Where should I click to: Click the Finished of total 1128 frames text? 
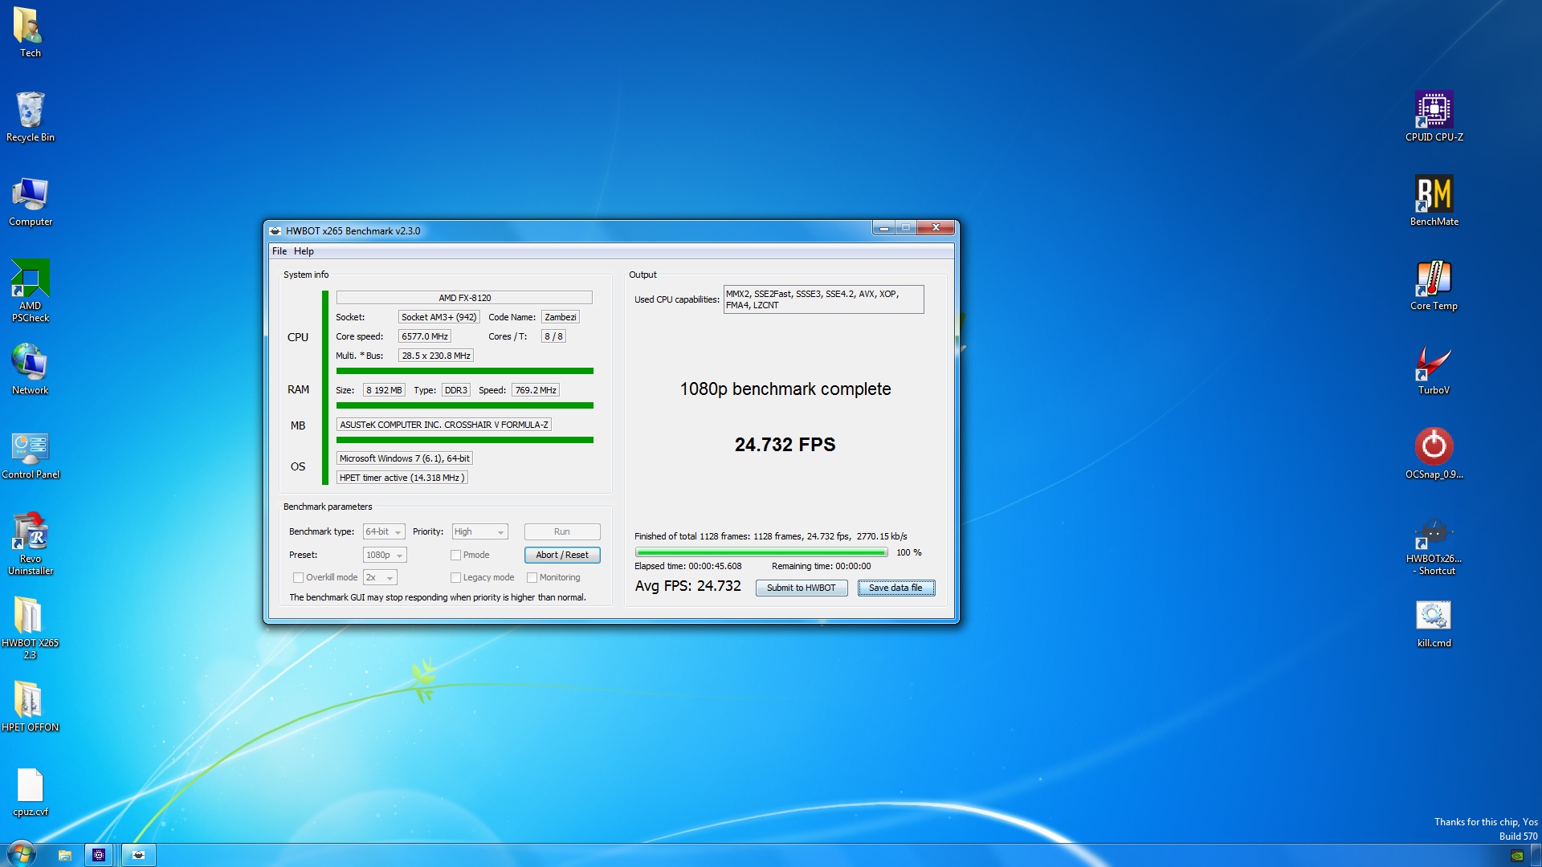[x=771, y=536]
